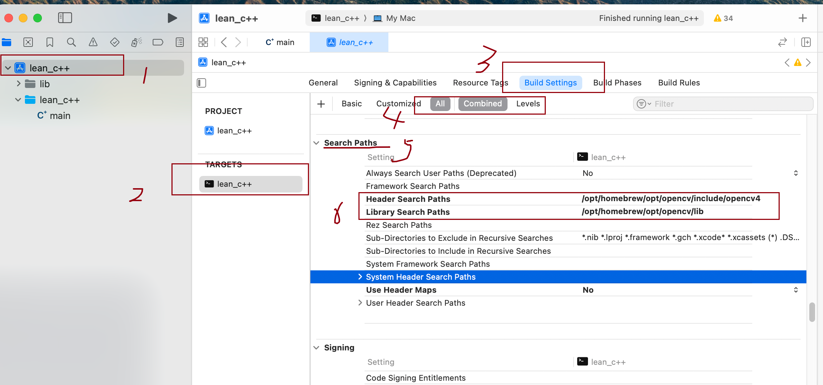Select lean_c++ under PROJECT
The height and width of the screenshot is (385, 823).
[234, 131]
